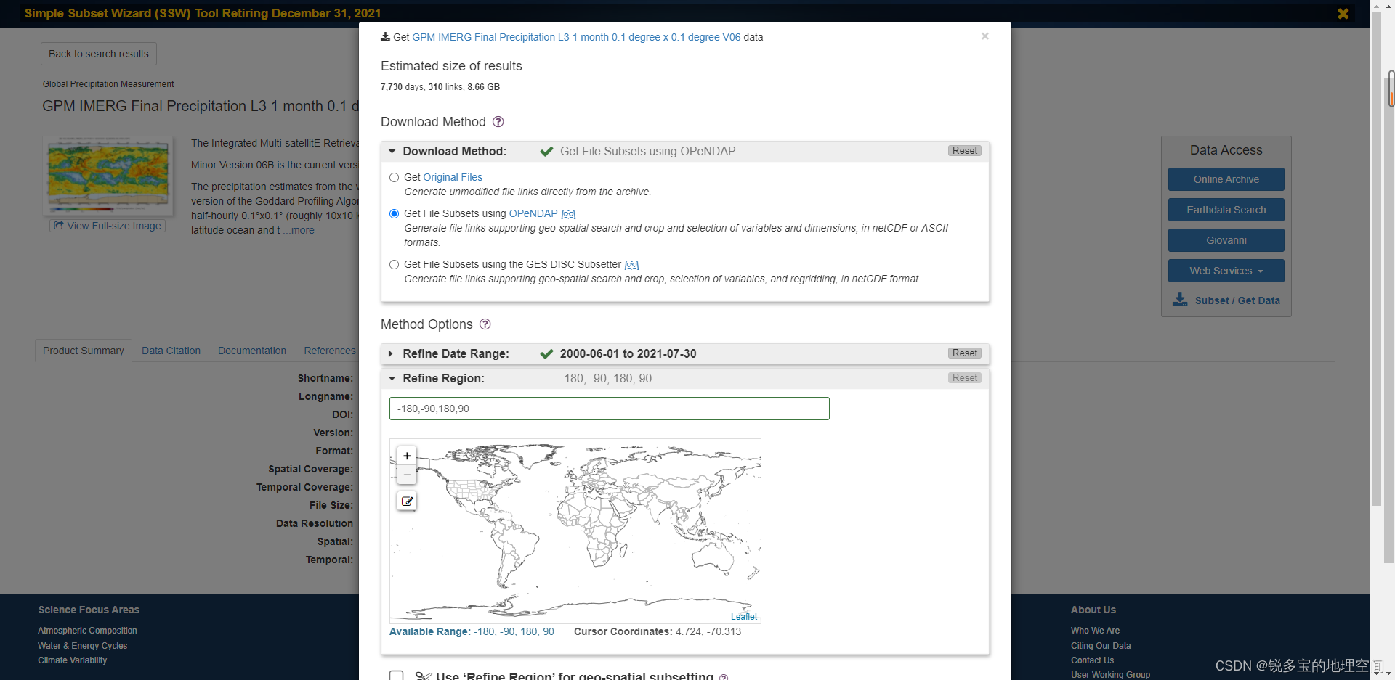Click the Estimated size '8.66 GB' text
The height and width of the screenshot is (680, 1395).
[483, 87]
